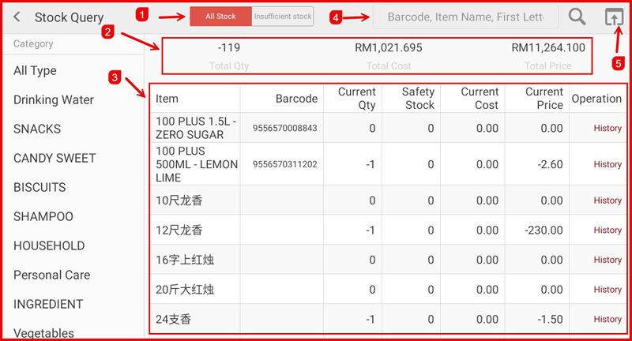Choose the Personal Care category
This screenshot has height=341, width=632.
pos(52,275)
